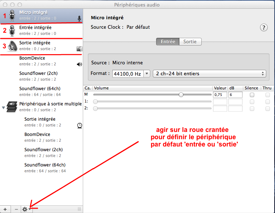Open the 2 ch-24 bit entiers format dropdown
This screenshot has height=213, width=275.
(x=209, y=73)
